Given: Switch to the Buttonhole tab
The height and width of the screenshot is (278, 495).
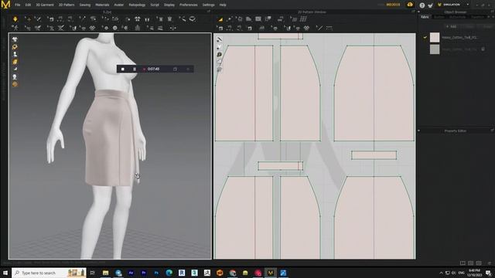Looking at the screenshot, I should 457,17.
